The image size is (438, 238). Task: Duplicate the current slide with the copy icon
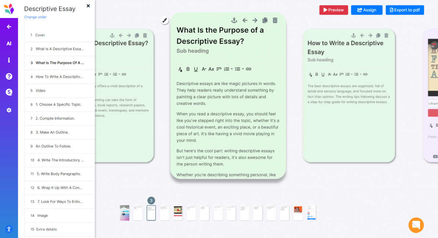coord(264,20)
